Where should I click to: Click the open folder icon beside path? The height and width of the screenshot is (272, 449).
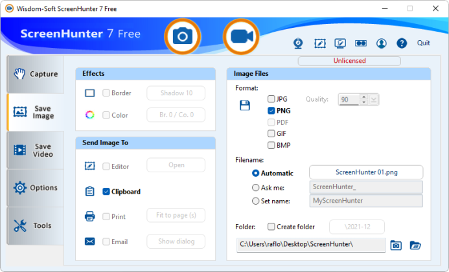pyautogui.click(x=415, y=245)
